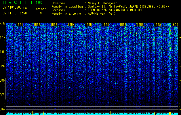Image resolution: width=181 pixels, height=115 pixels.
Task: Click the 0.8 kHz frequency label
Action: click(x=2, y=80)
